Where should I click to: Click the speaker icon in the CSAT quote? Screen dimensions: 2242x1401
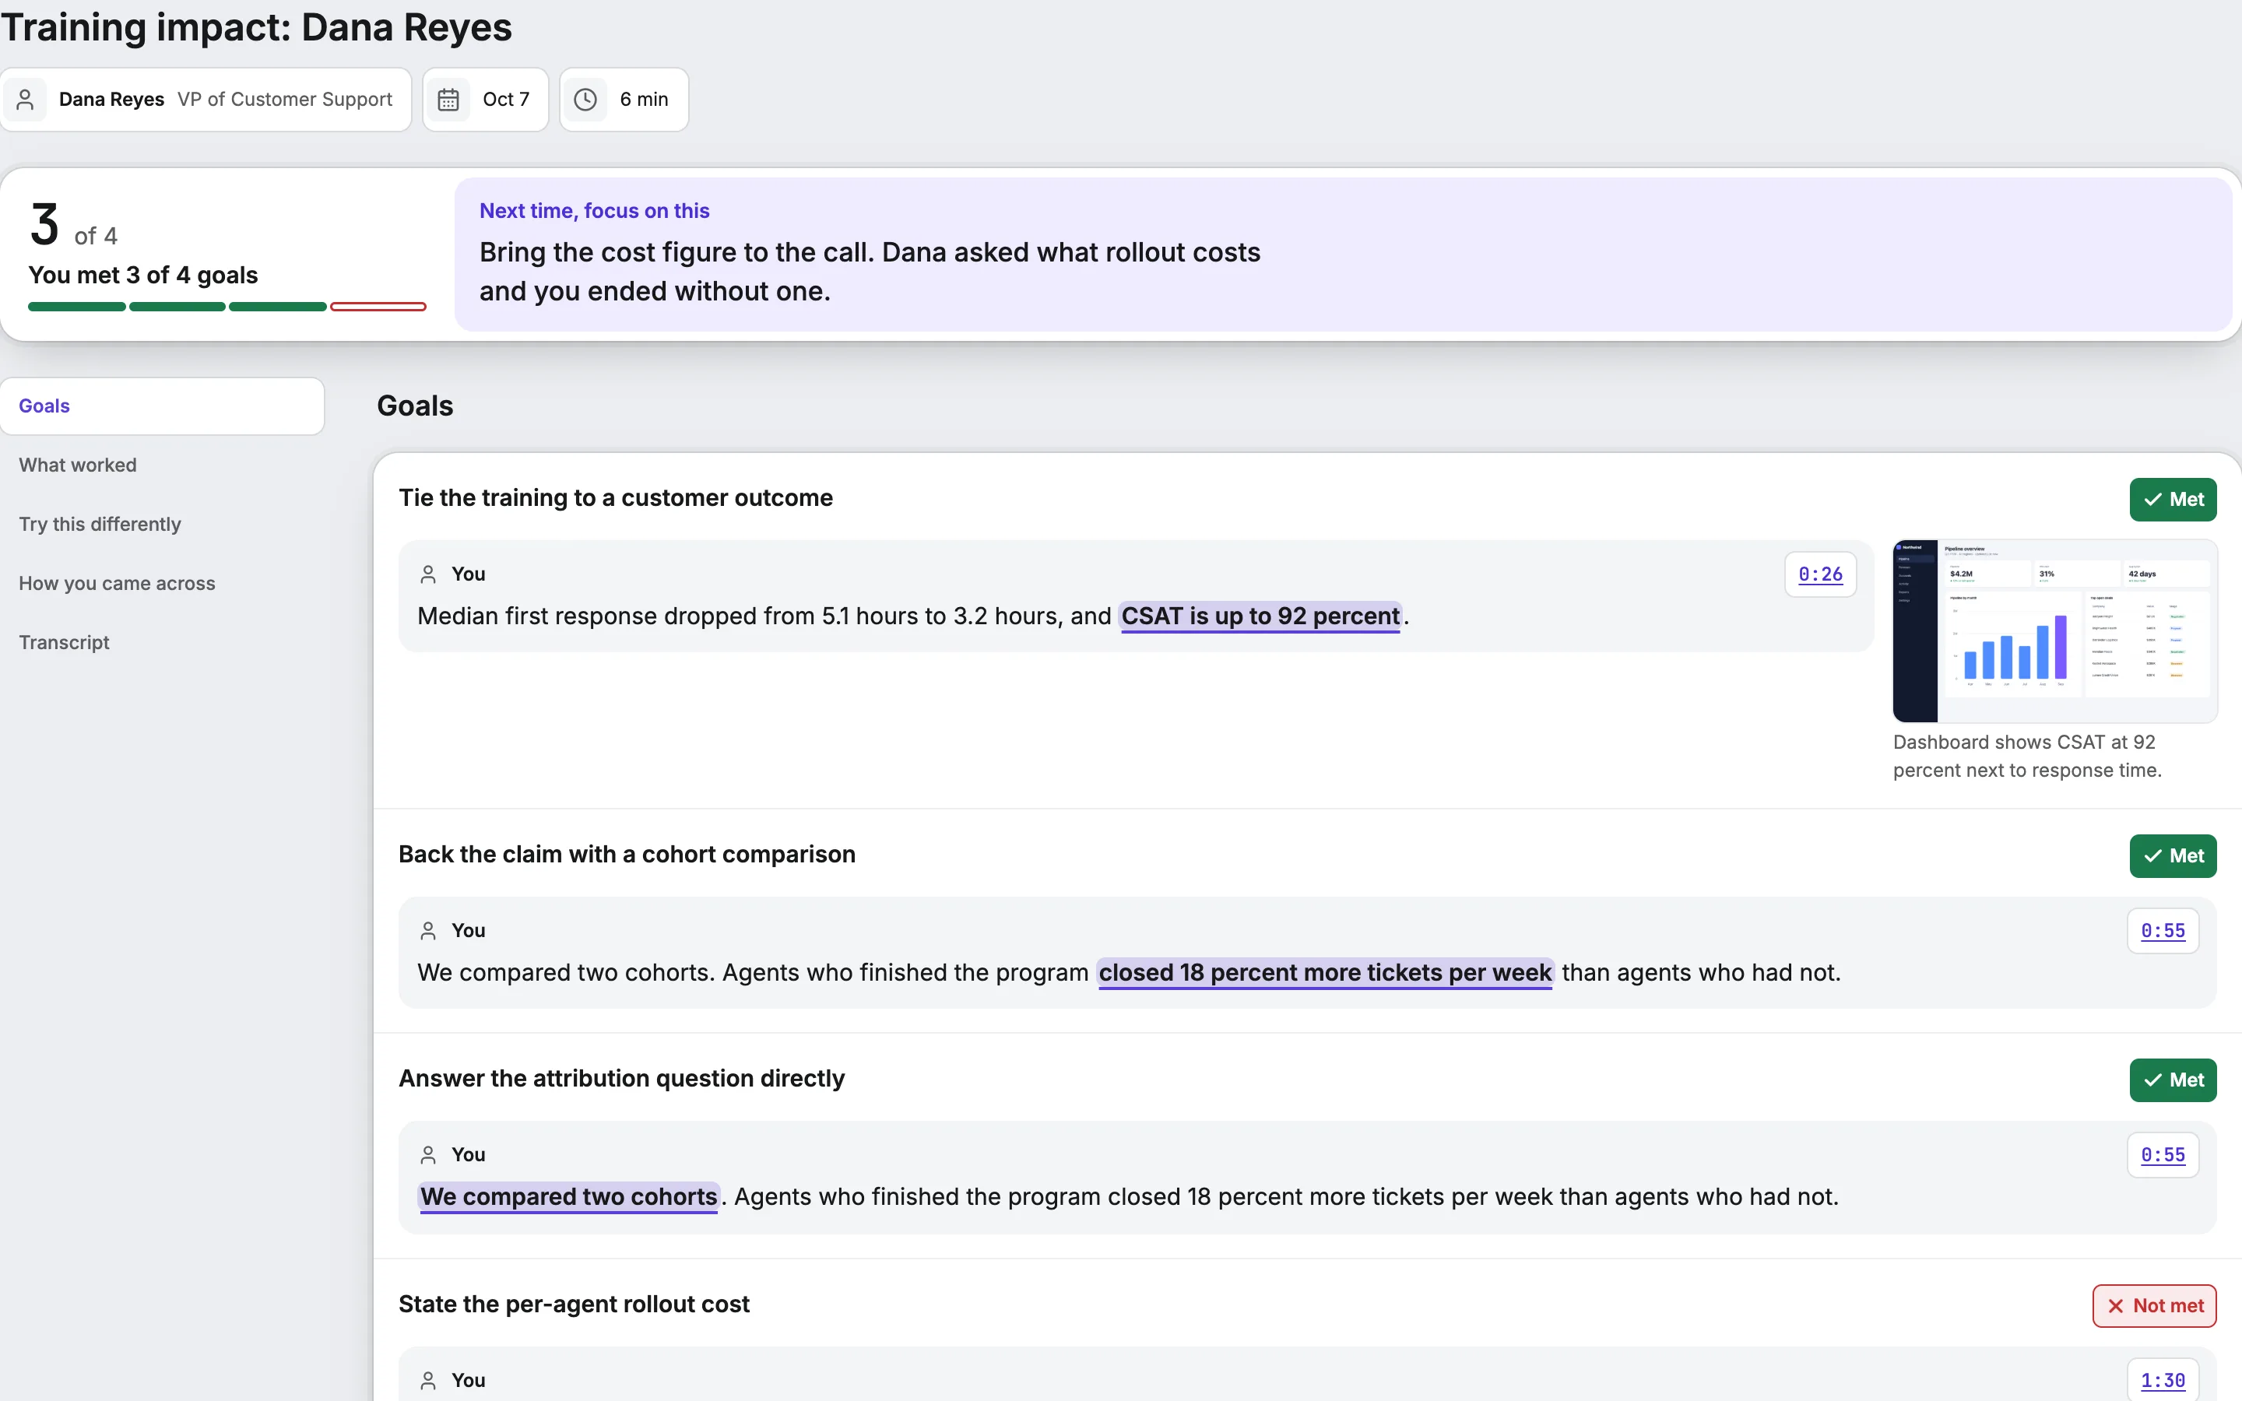428,574
